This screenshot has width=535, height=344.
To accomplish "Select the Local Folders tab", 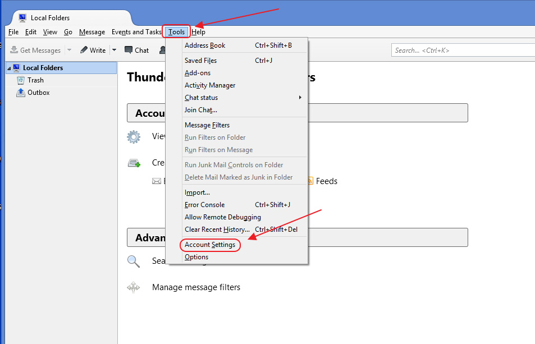I will coord(72,18).
